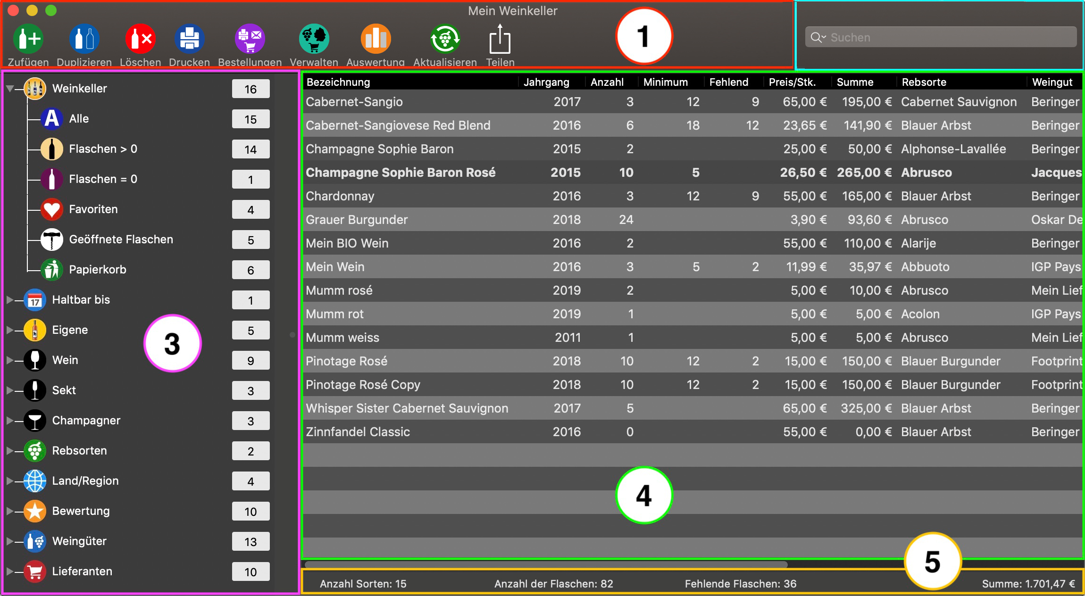1085x596 pixels.
Task: Select the Wein glass icon
Action: click(35, 360)
